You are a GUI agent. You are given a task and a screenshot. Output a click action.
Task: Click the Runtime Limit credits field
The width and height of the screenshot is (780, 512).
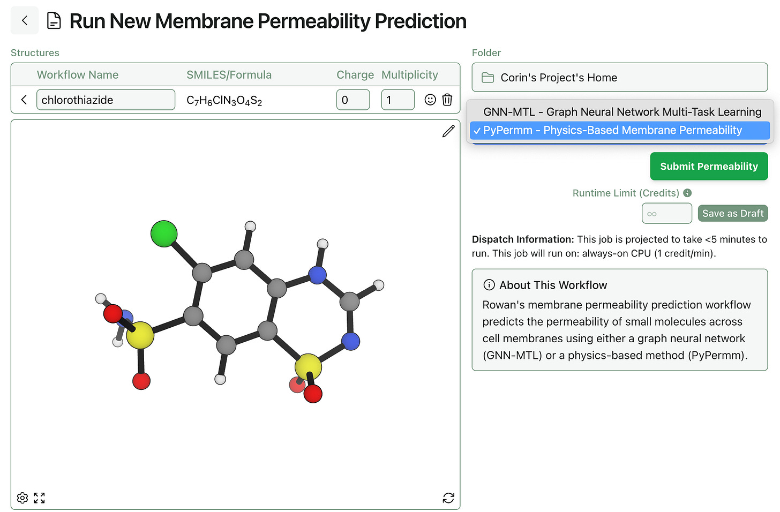pos(666,213)
